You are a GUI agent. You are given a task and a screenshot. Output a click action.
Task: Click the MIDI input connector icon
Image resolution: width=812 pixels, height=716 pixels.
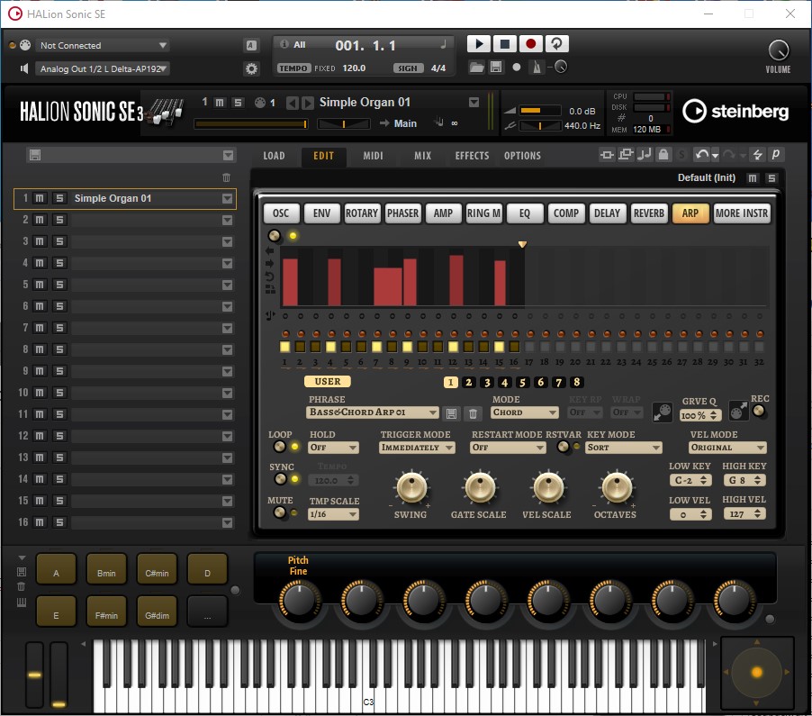coord(25,45)
